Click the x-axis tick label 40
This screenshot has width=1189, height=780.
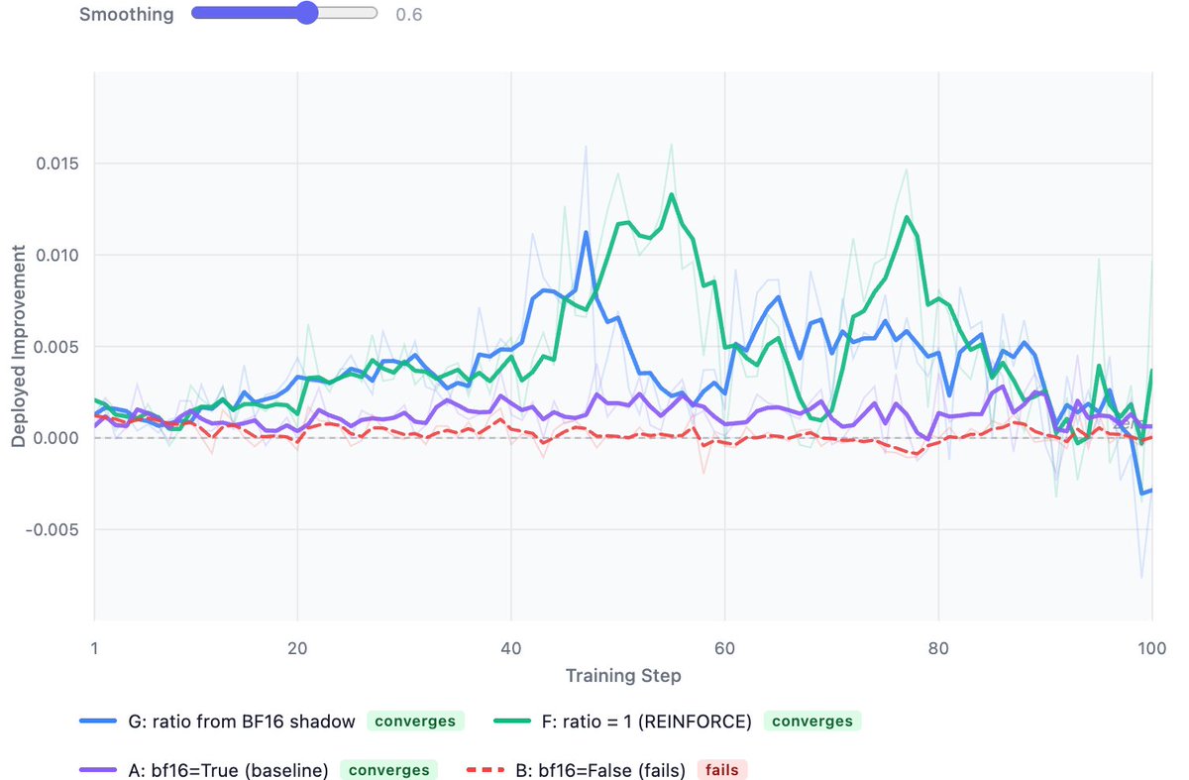click(x=510, y=642)
